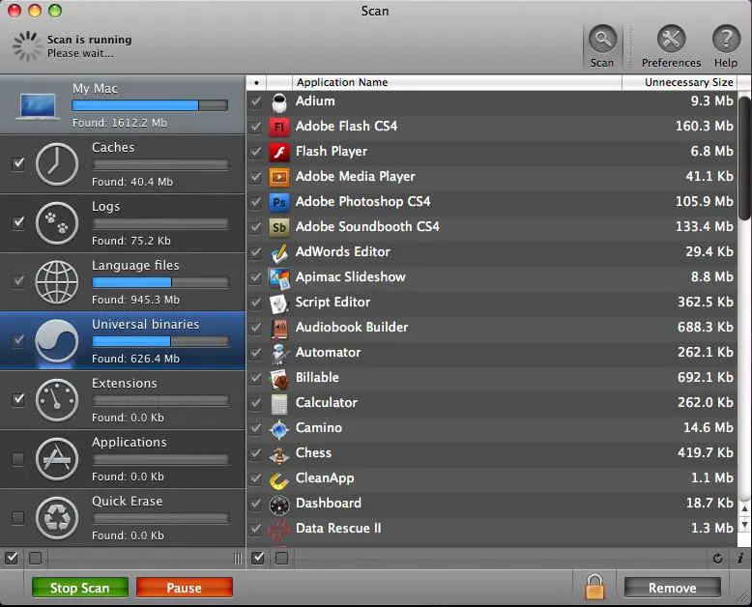Viewport: 752px width, 607px height.
Task: Click the Camino browser icon
Action: [279, 428]
